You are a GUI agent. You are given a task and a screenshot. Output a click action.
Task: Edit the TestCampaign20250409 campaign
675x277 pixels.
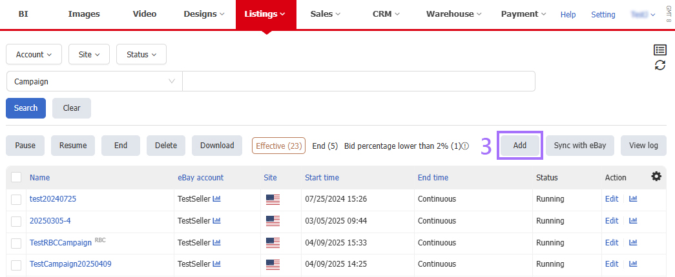tap(611, 263)
